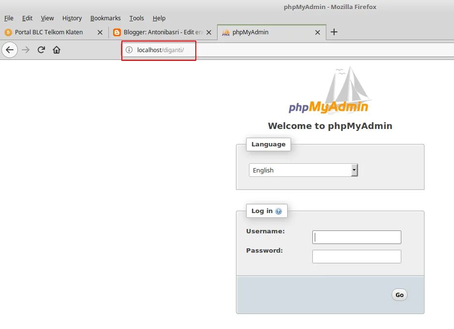Open the browser home page

pos(57,50)
